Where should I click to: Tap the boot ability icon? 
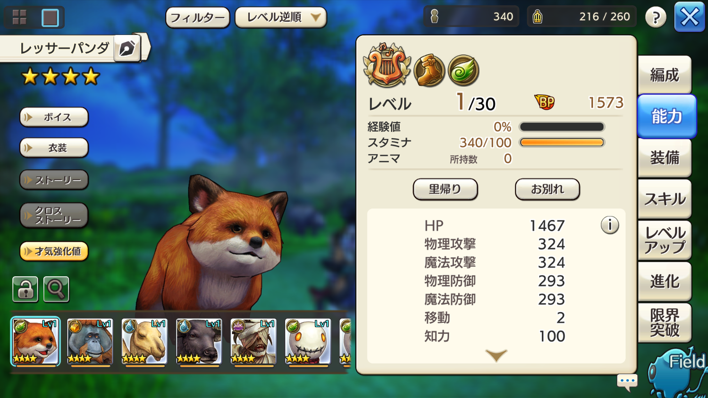(429, 71)
